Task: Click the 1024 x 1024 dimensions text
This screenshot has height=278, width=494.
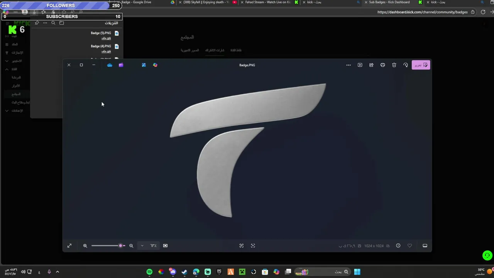Action: click(374, 246)
